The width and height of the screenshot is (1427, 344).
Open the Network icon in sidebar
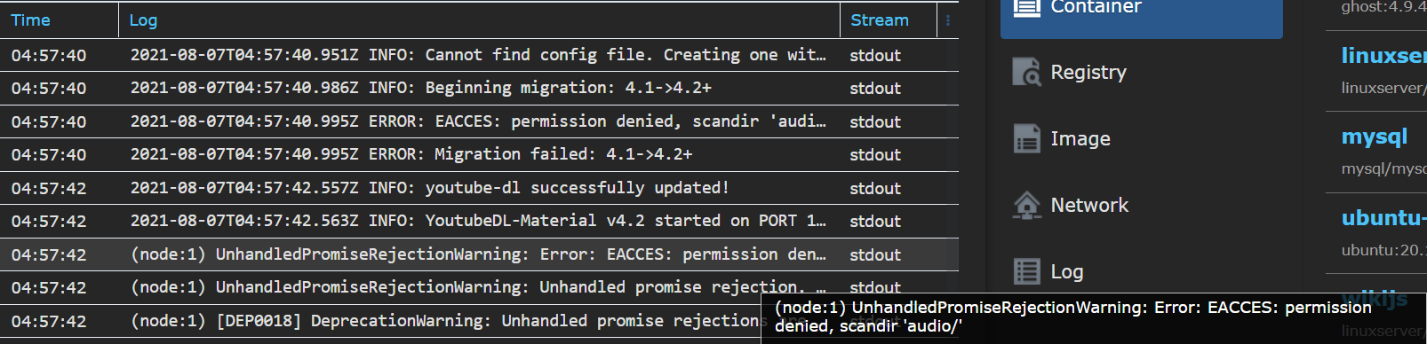tap(1026, 205)
